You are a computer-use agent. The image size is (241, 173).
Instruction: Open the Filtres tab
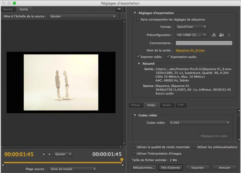pos(136,105)
